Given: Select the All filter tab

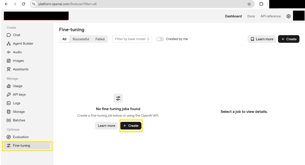Looking at the screenshot, I should click(x=64, y=39).
